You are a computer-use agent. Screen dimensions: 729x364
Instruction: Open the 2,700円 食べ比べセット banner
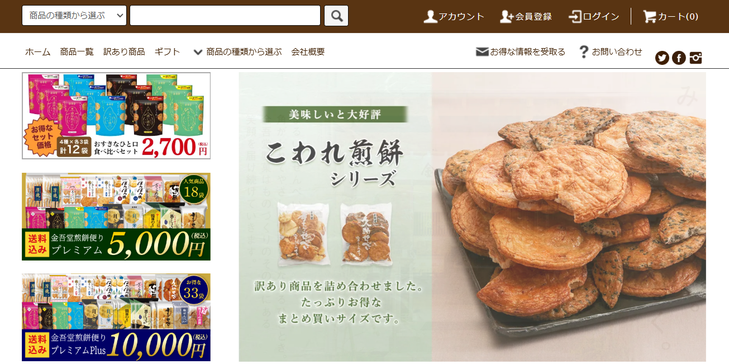point(116,116)
